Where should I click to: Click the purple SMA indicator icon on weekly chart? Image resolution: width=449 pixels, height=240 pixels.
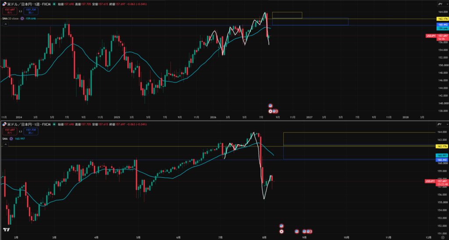point(22,18)
